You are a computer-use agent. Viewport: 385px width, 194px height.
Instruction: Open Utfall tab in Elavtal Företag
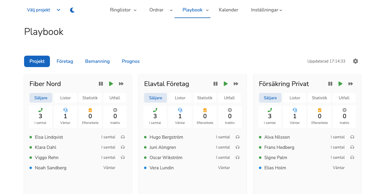click(x=229, y=98)
